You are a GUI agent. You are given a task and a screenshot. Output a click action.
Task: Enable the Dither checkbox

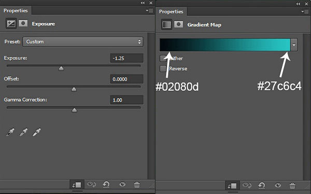163,59
